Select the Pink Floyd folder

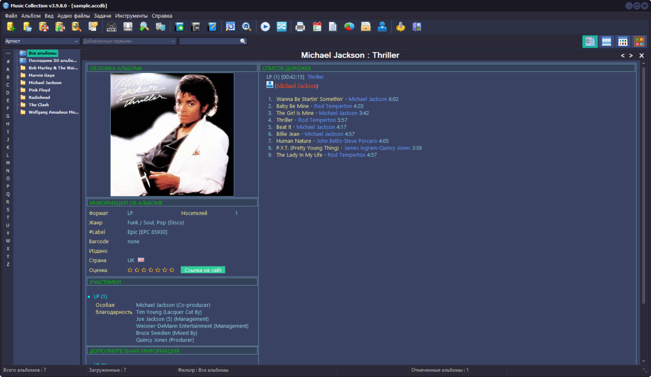click(x=39, y=90)
